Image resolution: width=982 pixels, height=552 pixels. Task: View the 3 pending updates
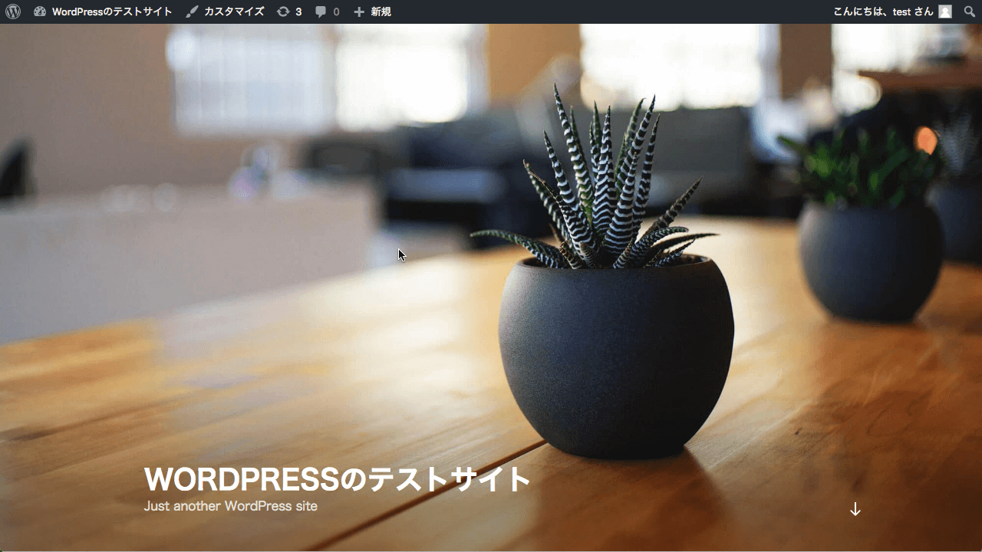coord(289,11)
